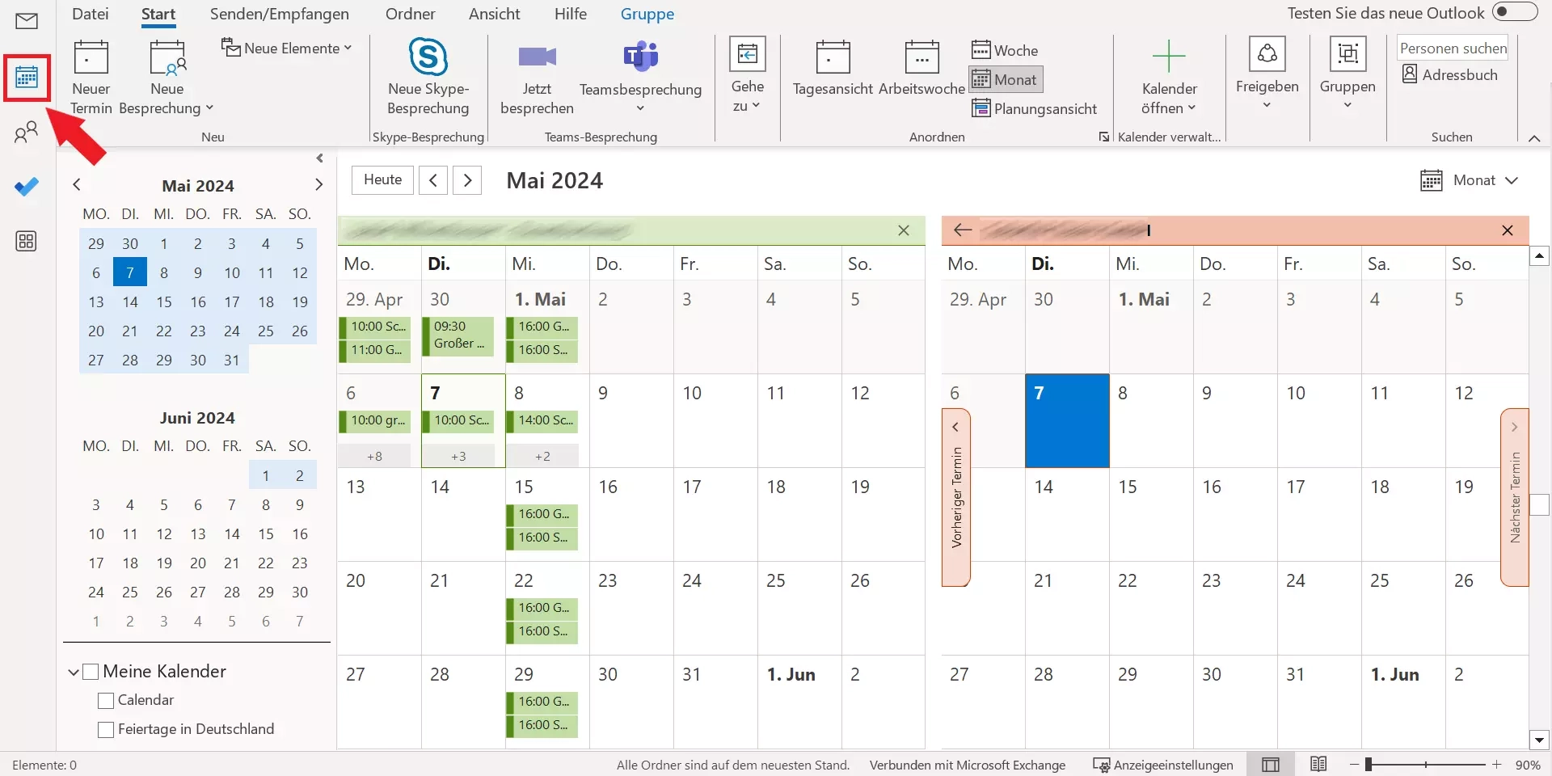1552x776 pixels.
Task: Open Senden/Empfangen tab
Action: pos(280,14)
